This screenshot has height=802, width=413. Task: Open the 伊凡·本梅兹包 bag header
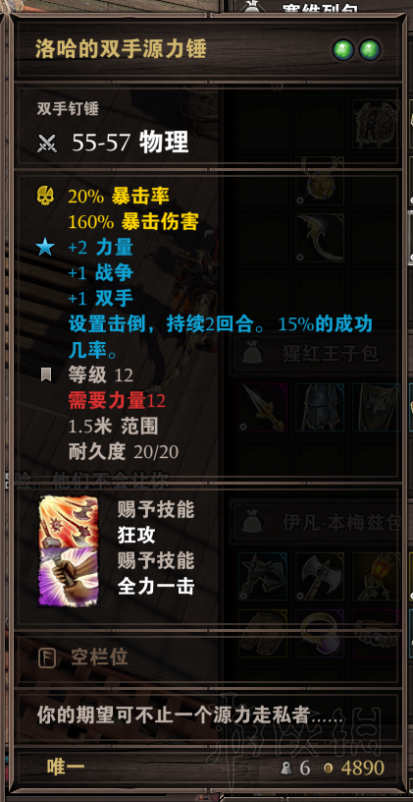315,523
